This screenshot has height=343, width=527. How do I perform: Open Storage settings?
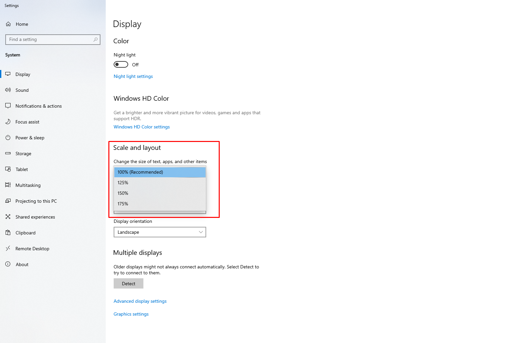click(53, 154)
